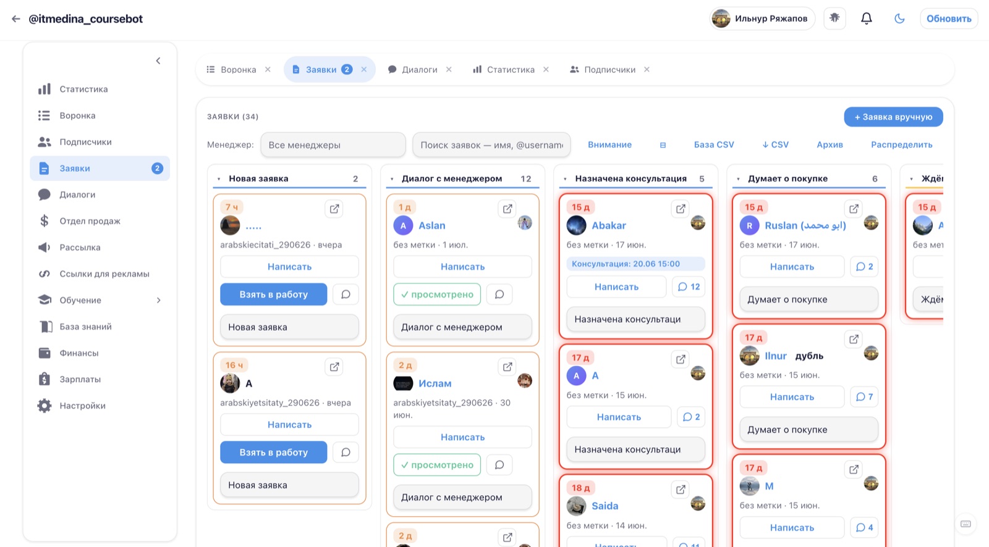Collapse the sidebar with chevron

coord(158,61)
